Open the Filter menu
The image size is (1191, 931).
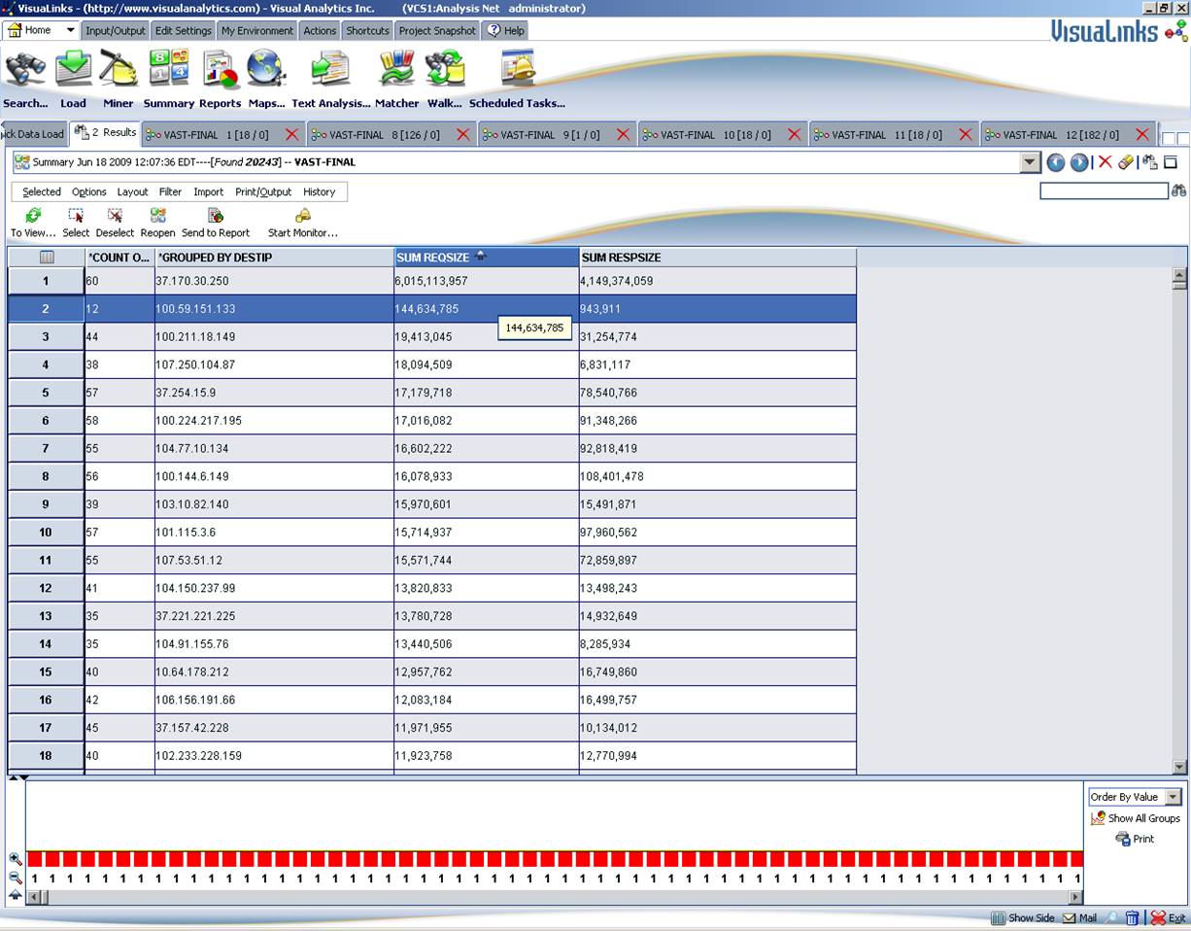(x=171, y=192)
